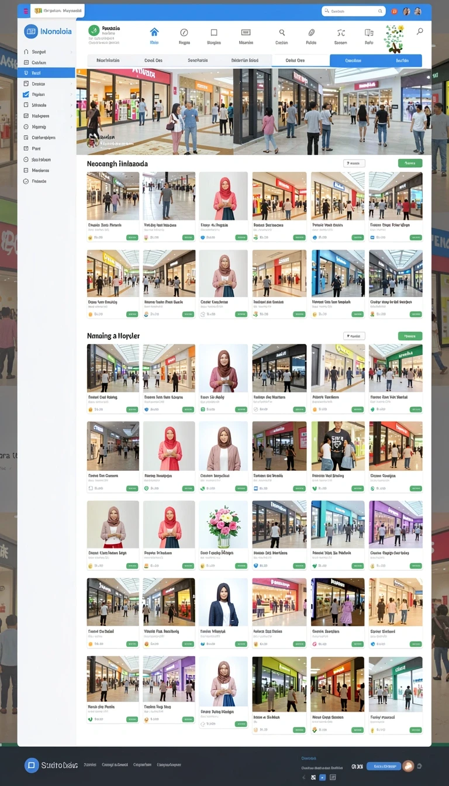
Task: Open the rightmost user avatar in top bar
Action: (x=418, y=11)
